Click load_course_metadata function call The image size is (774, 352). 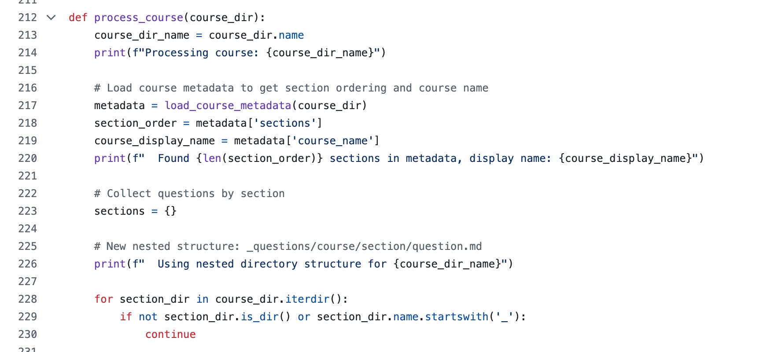(228, 106)
